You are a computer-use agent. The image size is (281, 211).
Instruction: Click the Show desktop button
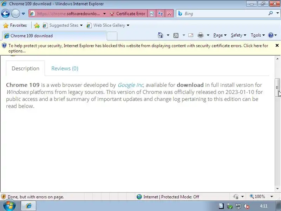tap(279, 206)
